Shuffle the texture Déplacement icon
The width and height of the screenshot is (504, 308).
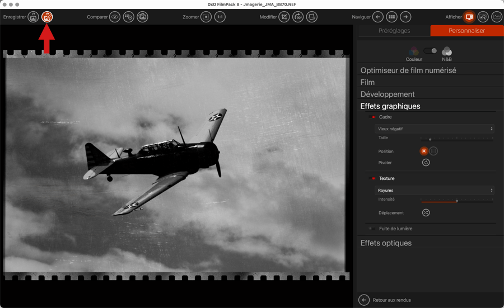point(426,213)
